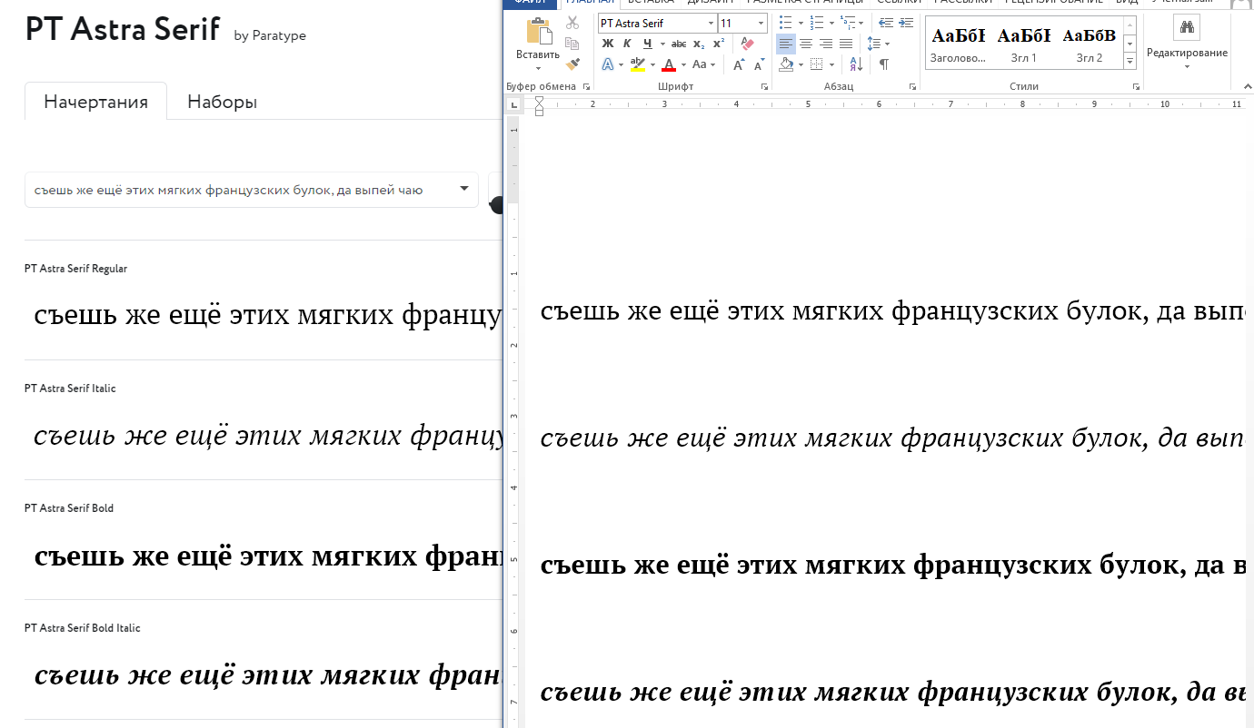Apply paragraph shading with paint bucket
1254x728 pixels.
click(787, 64)
